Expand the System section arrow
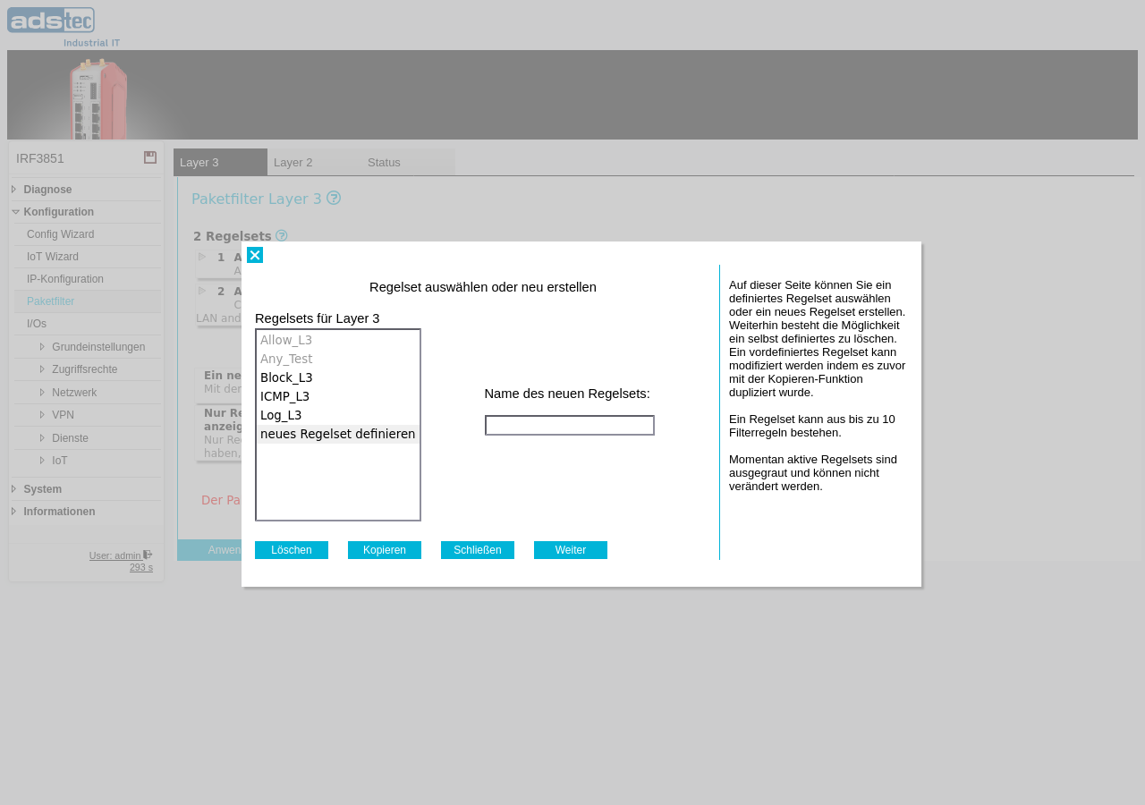Screen dimensions: 1145x805 tap(14, 489)
